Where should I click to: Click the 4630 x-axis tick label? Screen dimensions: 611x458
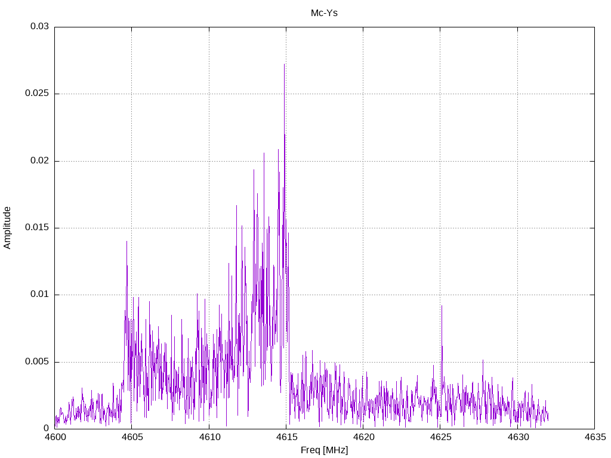(517, 437)
